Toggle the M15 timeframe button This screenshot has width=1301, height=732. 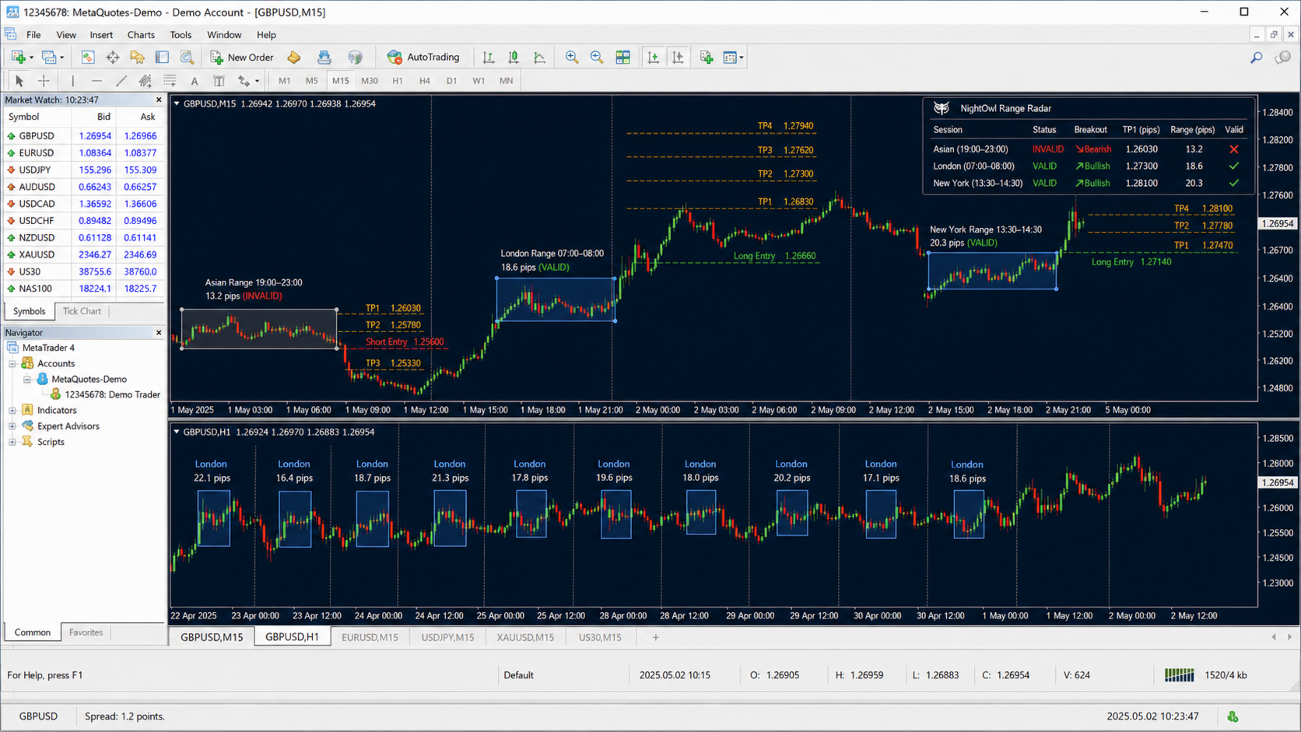[x=340, y=80]
